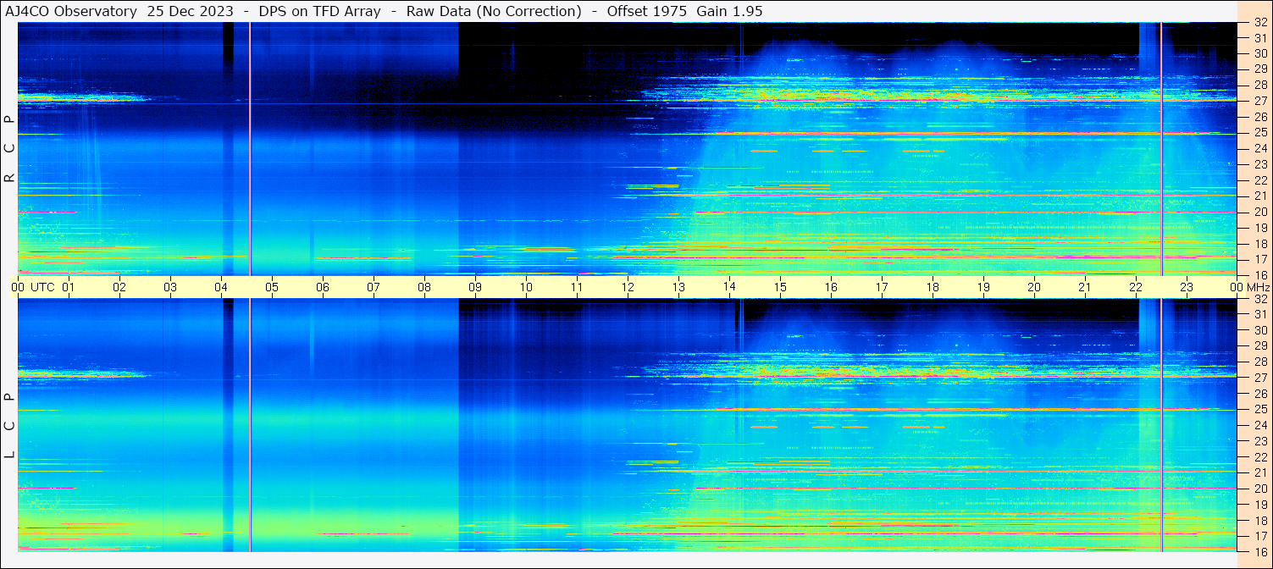Select the 21 hour mark on time axis
1273x569 pixels.
(x=1085, y=287)
